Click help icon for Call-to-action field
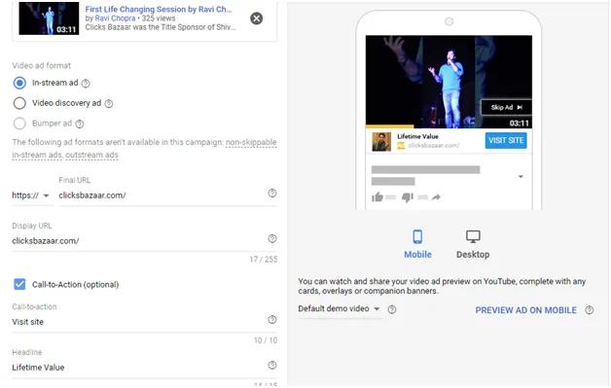The height and width of the screenshot is (388, 611). pyautogui.click(x=272, y=320)
